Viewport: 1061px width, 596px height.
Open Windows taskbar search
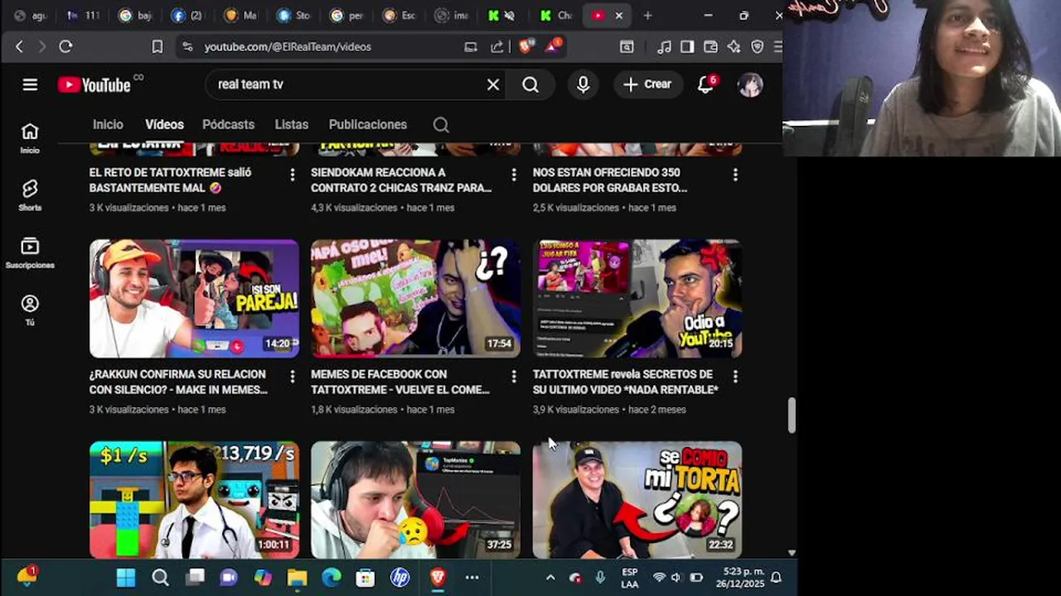tap(160, 577)
